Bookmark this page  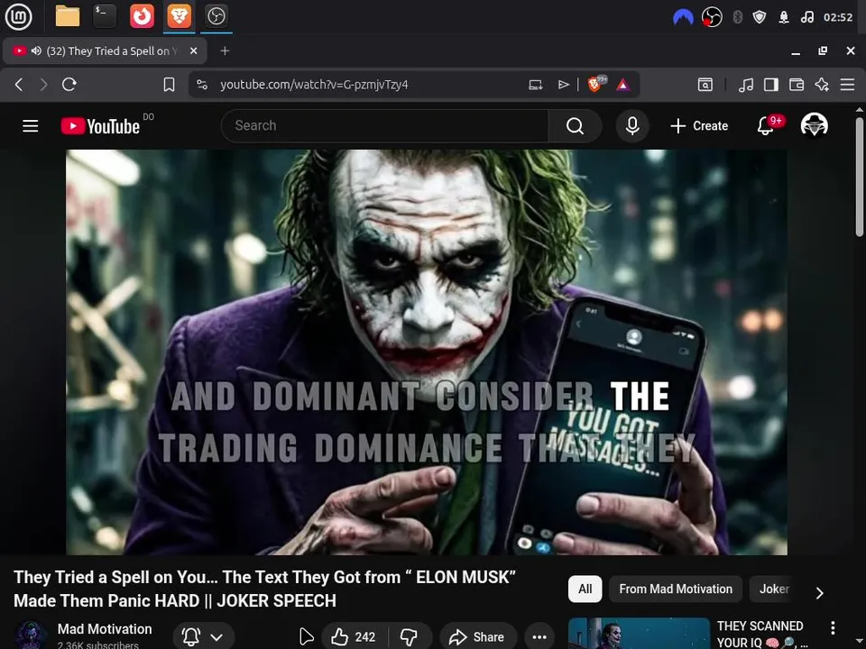169,85
